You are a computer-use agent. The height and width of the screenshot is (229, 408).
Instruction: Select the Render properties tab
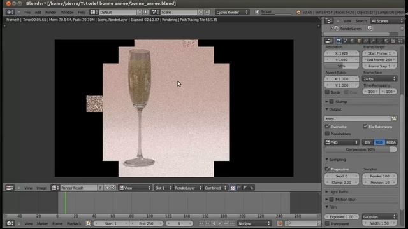click(339, 41)
